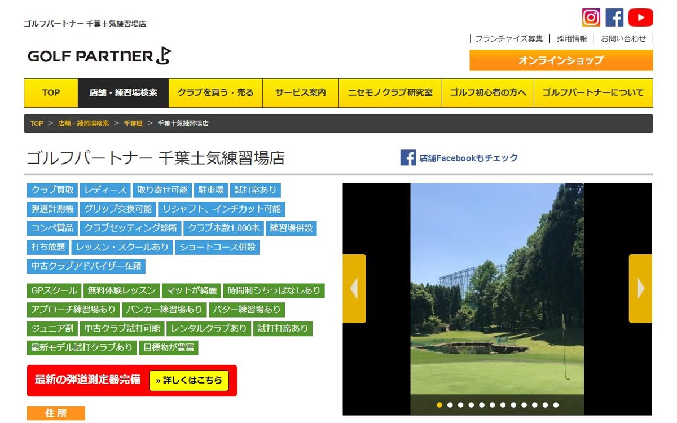This screenshot has height=423, width=677.
Task: Click the クラブ買取 tag
Action: tap(52, 190)
